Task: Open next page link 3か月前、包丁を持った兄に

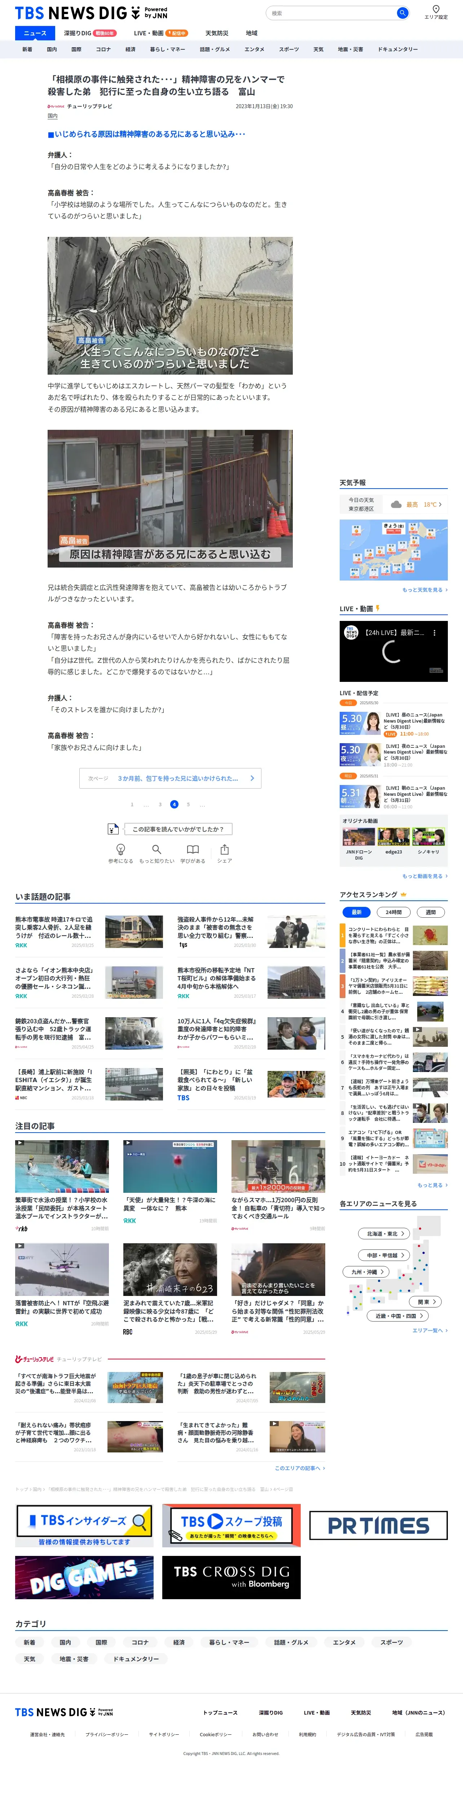Action: click(x=170, y=777)
